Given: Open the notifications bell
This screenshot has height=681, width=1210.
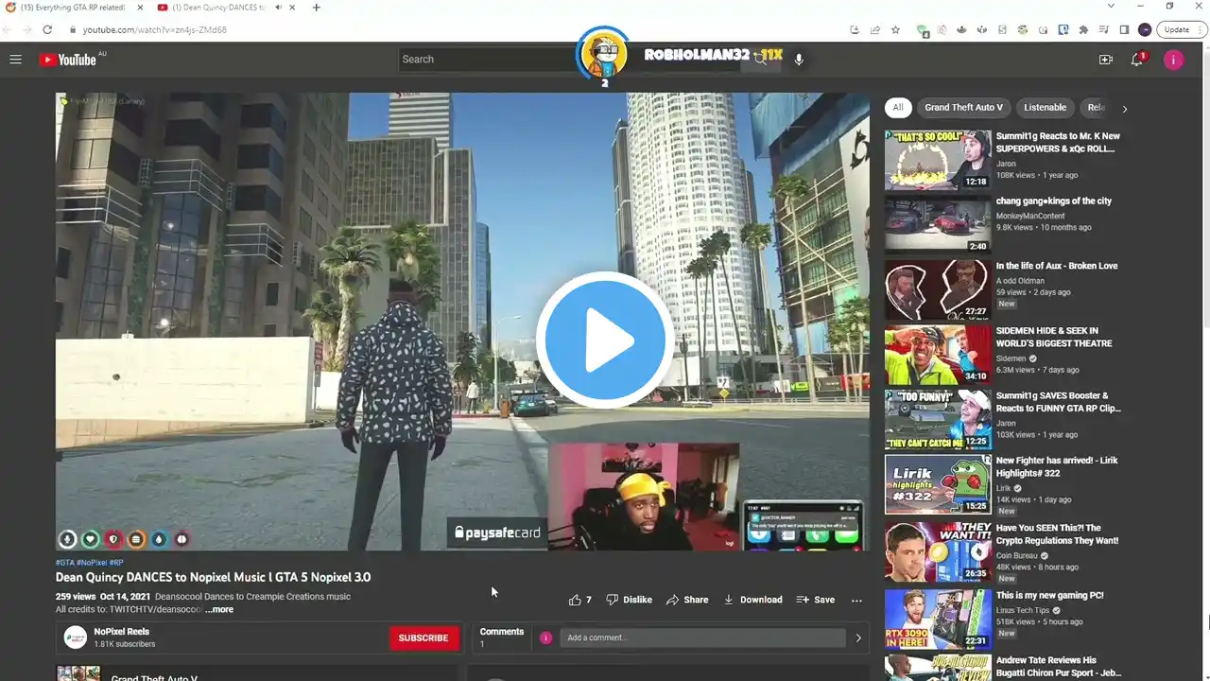Looking at the screenshot, I should [1137, 60].
